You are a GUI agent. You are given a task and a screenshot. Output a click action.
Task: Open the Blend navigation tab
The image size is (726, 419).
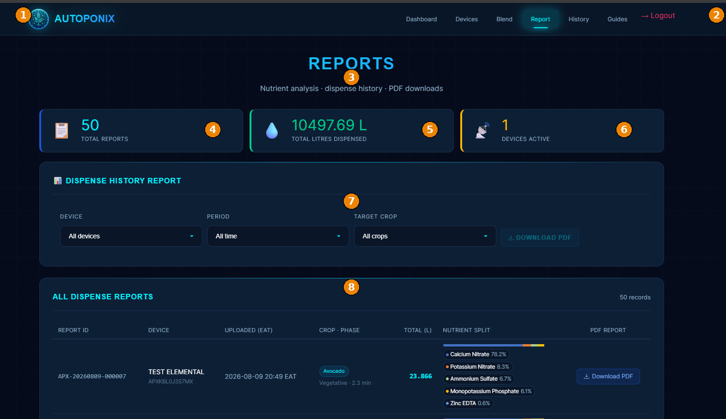click(x=504, y=19)
